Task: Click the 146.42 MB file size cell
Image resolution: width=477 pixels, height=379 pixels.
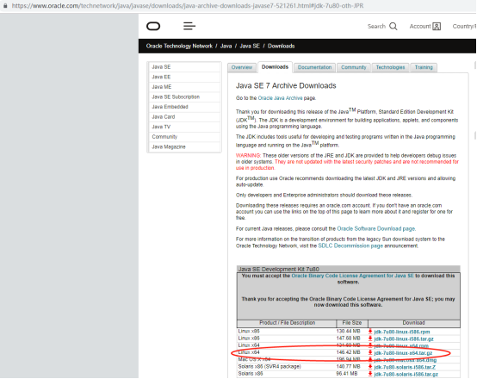Action: click(348, 352)
